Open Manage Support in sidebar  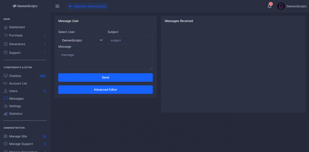pyautogui.click(x=21, y=144)
